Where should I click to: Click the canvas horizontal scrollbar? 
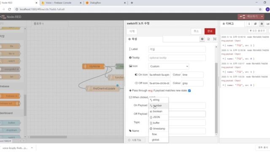coord(49,137)
